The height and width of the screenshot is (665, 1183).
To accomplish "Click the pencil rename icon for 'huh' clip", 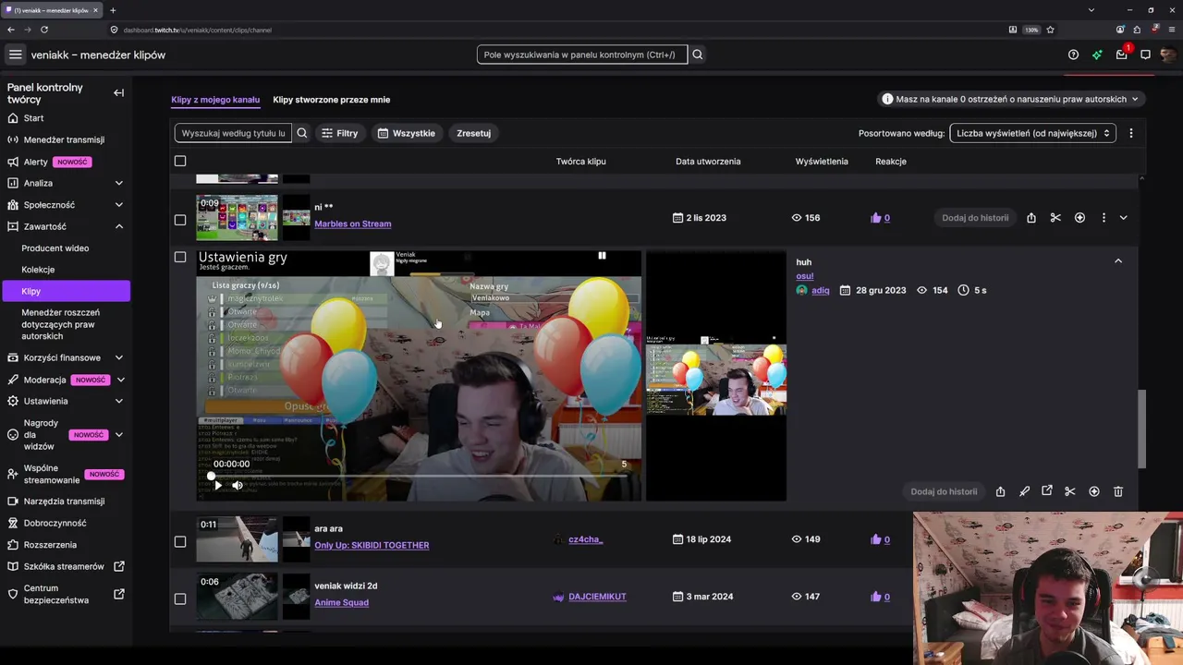I will pos(1024,491).
